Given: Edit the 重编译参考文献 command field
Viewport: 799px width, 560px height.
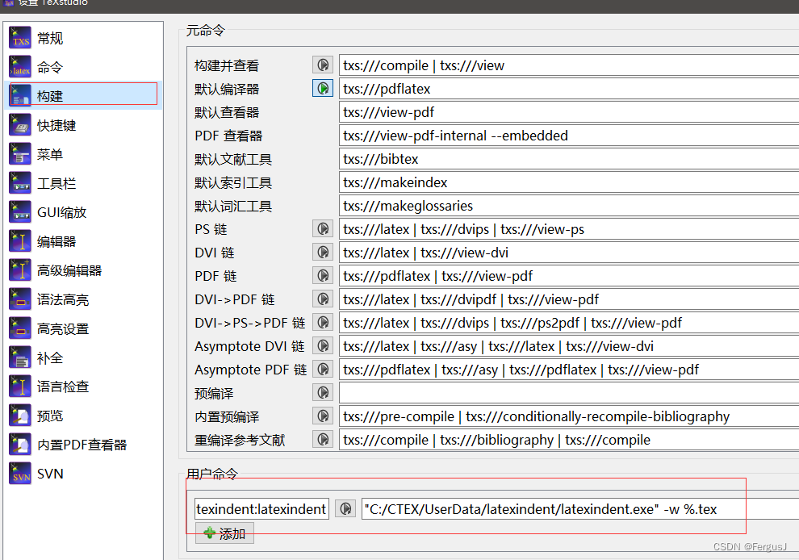Looking at the screenshot, I should pyautogui.click(x=569, y=440).
